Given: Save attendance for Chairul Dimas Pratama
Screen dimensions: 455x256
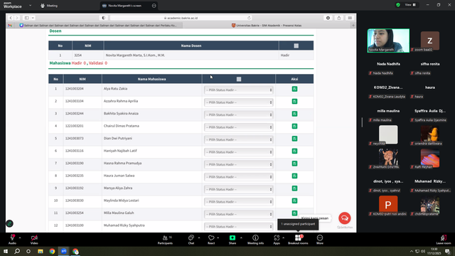Looking at the screenshot, I should (x=294, y=127).
